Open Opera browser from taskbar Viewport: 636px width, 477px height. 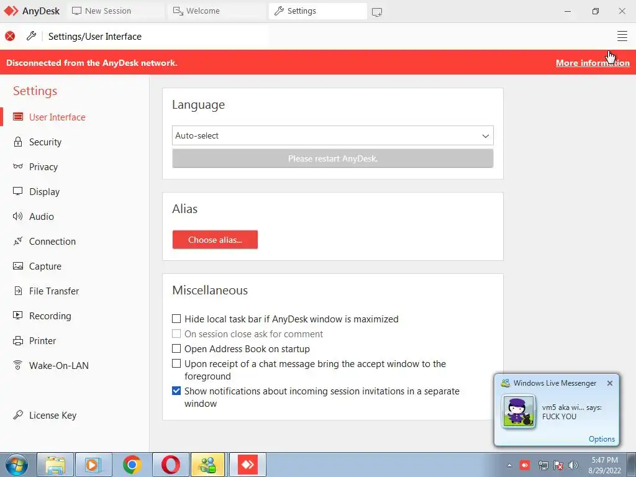pos(170,465)
